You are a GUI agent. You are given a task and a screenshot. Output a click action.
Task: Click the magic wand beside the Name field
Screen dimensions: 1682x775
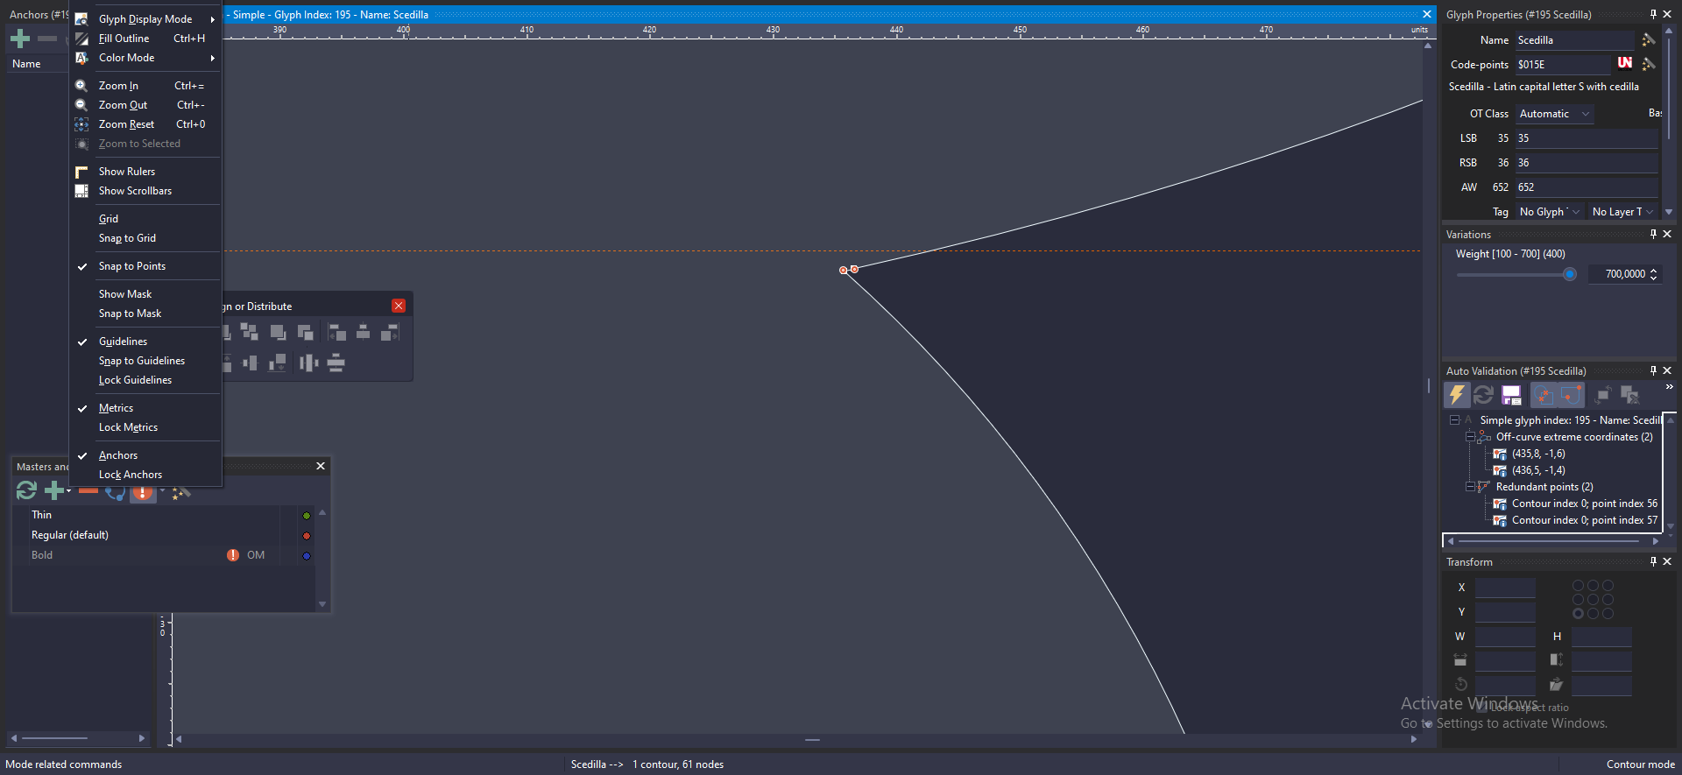point(1649,40)
